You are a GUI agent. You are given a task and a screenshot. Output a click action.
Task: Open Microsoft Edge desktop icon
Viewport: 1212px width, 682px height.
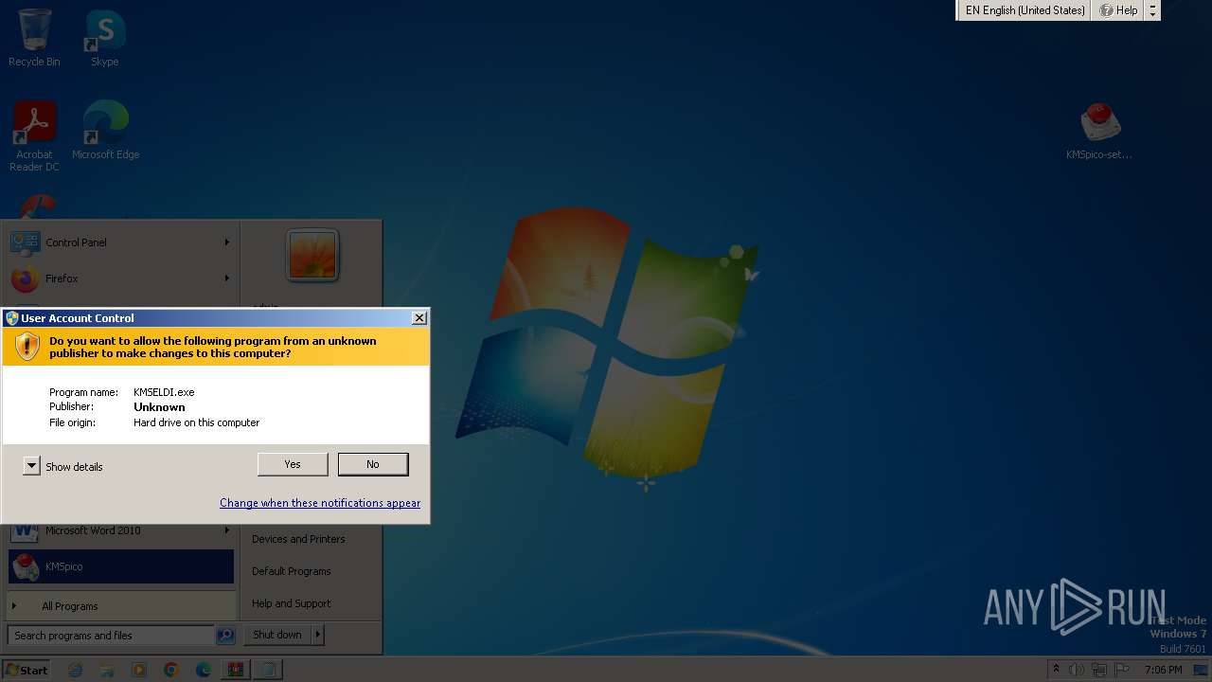coord(105,131)
